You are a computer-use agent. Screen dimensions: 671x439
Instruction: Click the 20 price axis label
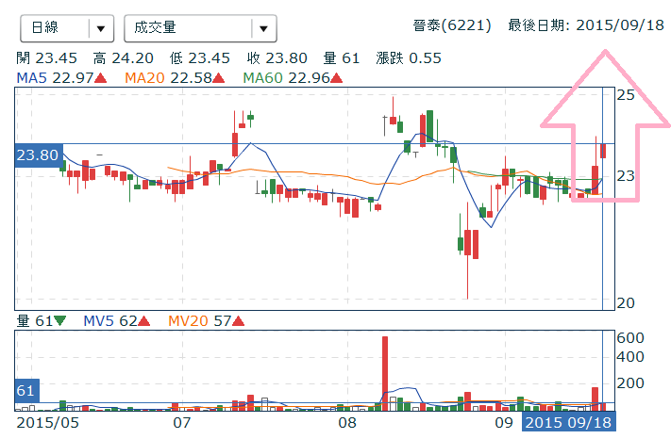click(x=626, y=303)
